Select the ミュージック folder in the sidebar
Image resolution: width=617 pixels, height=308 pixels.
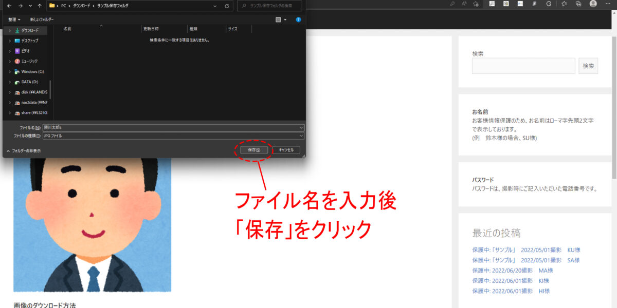tap(28, 61)
